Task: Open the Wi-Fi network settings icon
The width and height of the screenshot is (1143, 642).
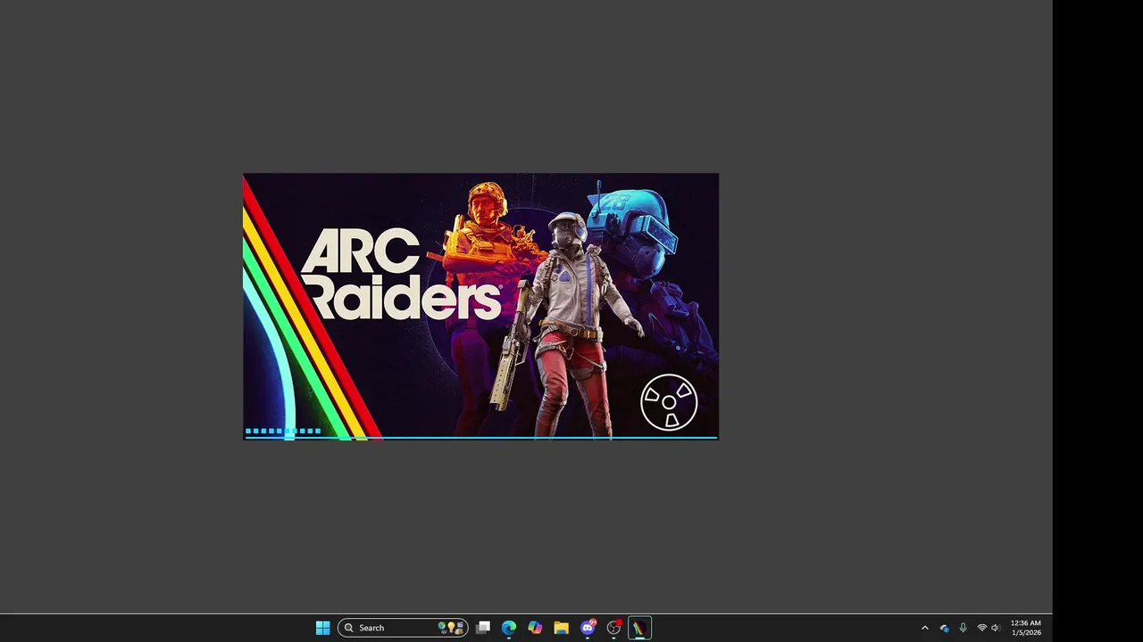Action: pyautogui.click(x=981, y=628)
